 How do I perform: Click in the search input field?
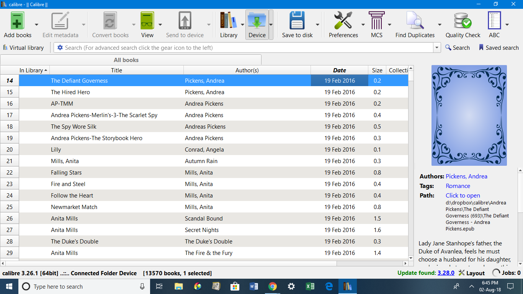point(244,48)
